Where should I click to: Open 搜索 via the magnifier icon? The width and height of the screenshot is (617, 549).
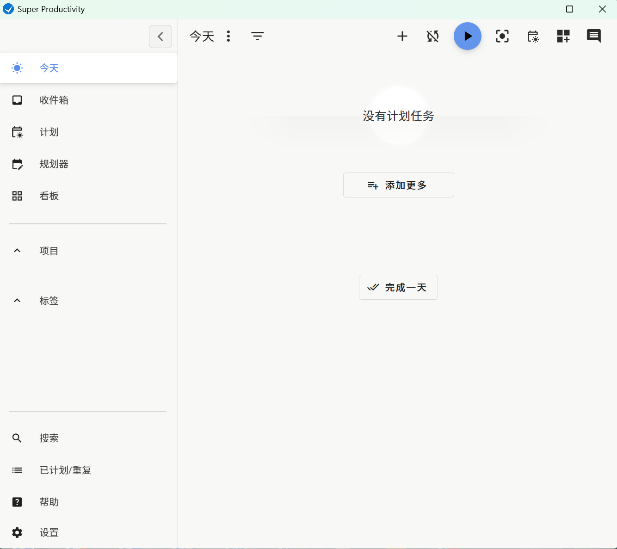coord(17,438)
